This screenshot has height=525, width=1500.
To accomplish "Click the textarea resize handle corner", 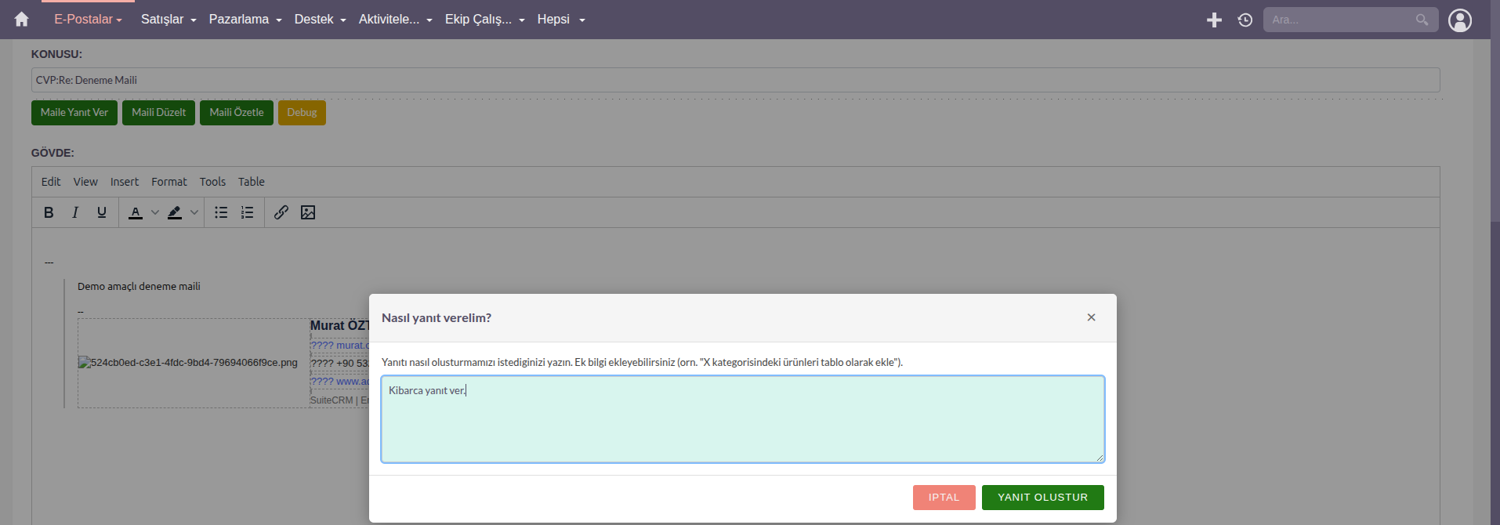I will coord(1100,458).
